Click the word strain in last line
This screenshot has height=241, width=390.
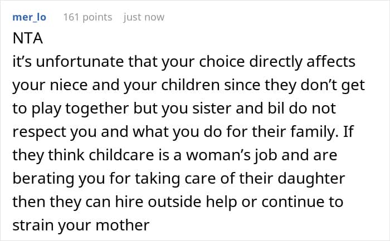pyautogui.click(x=33, y=225)
